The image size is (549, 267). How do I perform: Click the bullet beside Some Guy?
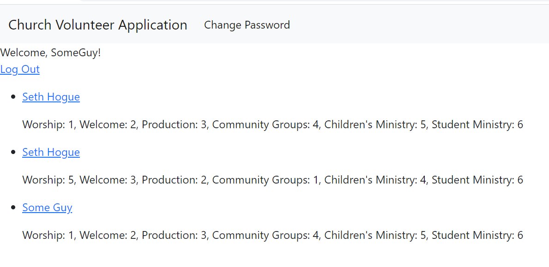[x=14, y=208]
